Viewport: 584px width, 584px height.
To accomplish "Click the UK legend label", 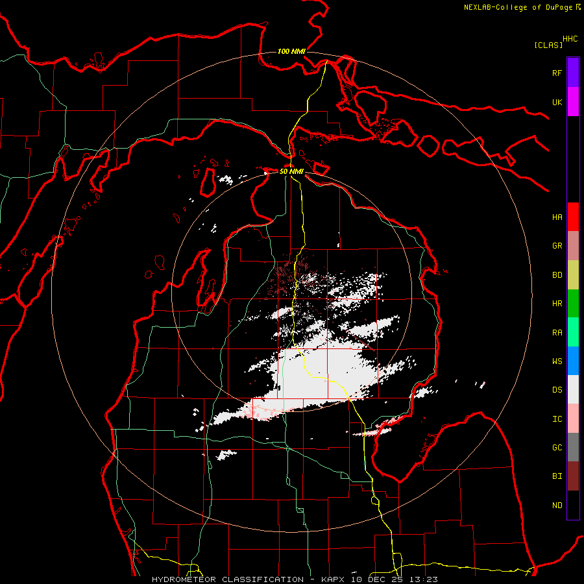I will coord(557,102).
